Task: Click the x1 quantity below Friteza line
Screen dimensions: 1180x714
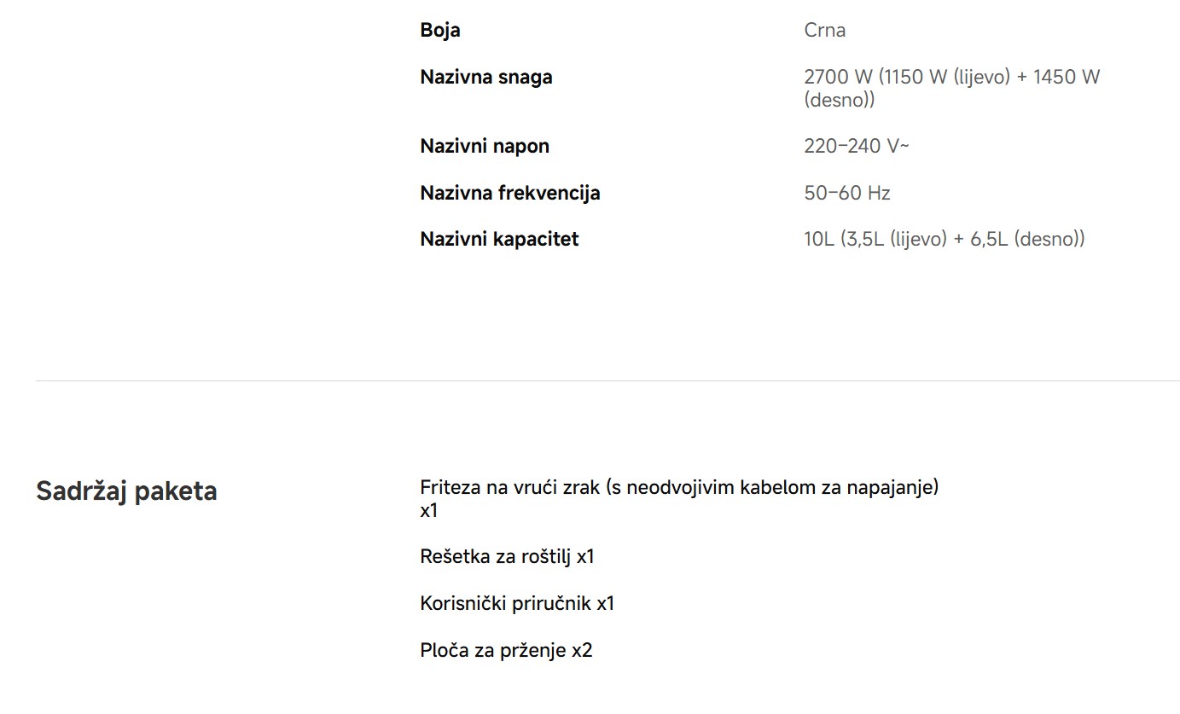Action: 428,511
